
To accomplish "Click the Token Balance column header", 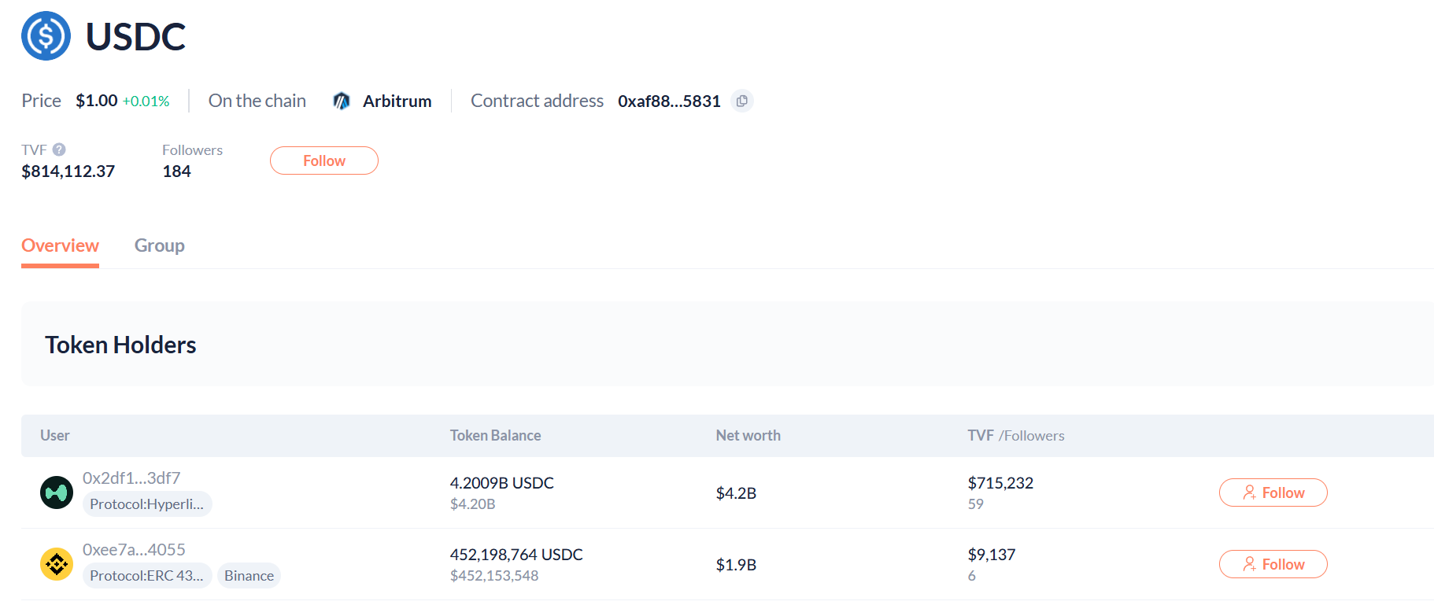I will (495, 436).
